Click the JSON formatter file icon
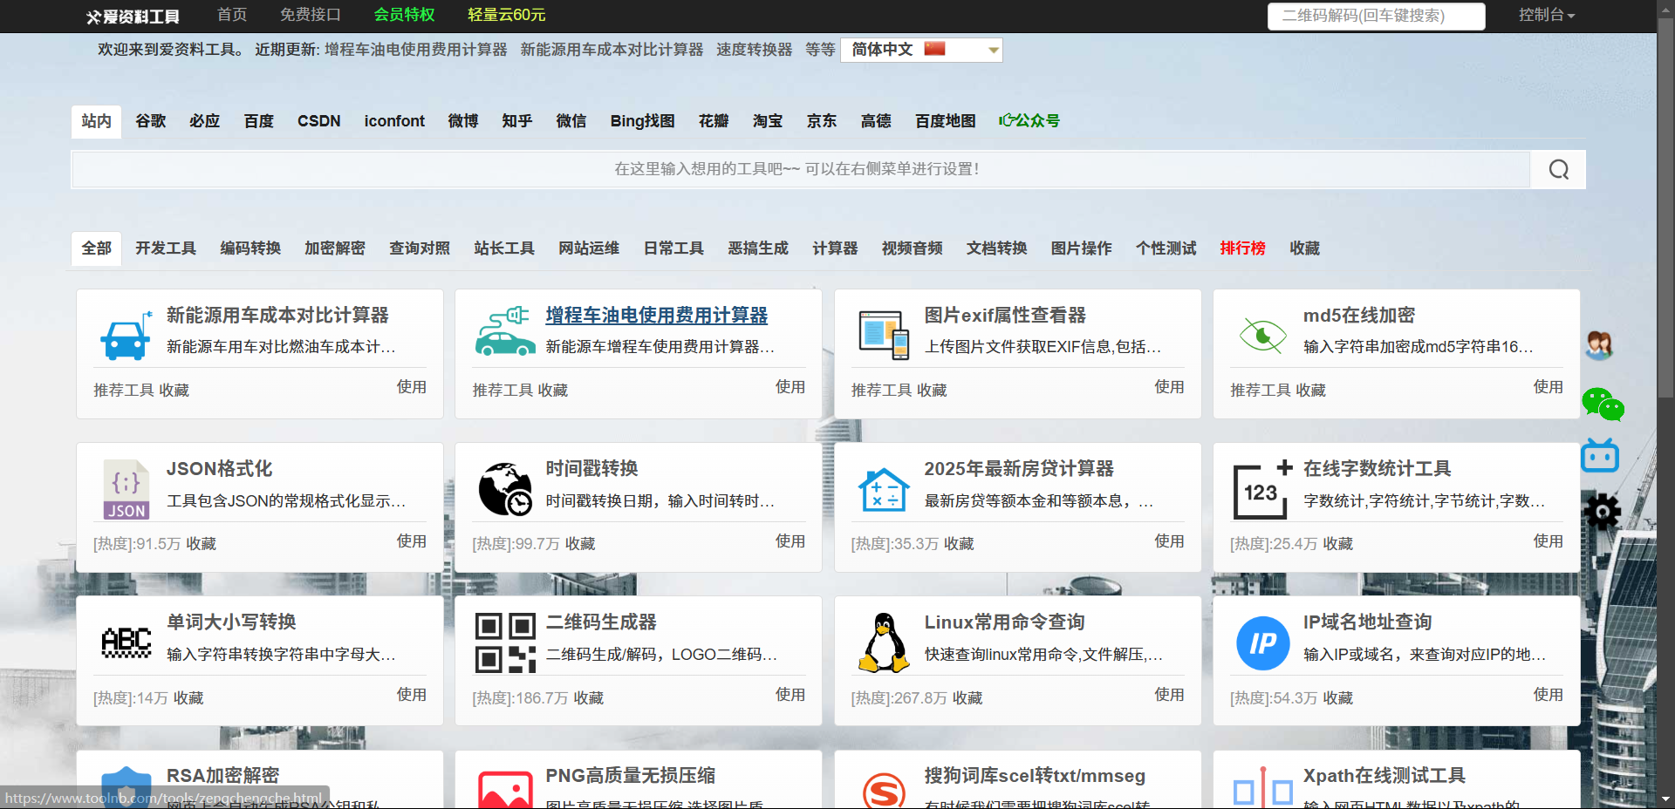This screenshot has width=1675, height=809. pos(126,489)
